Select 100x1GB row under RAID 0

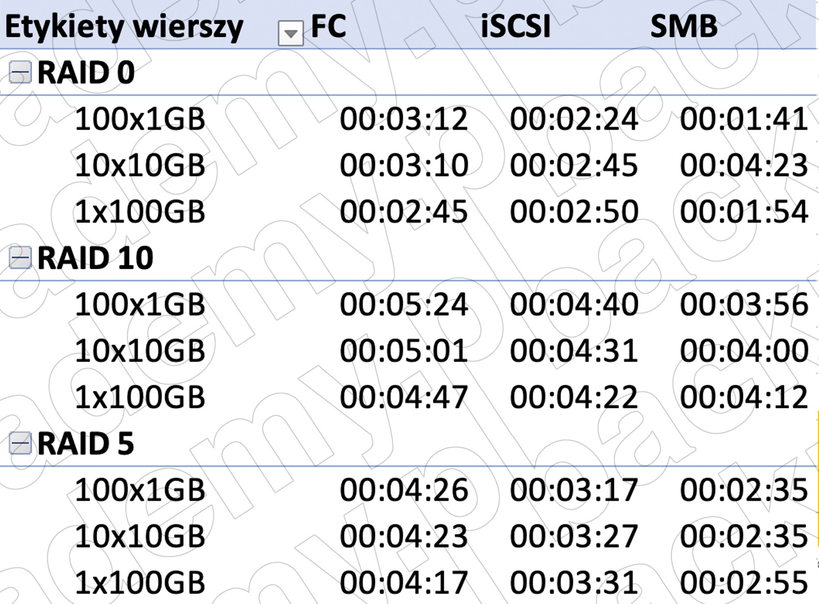(x=140, y=119)
